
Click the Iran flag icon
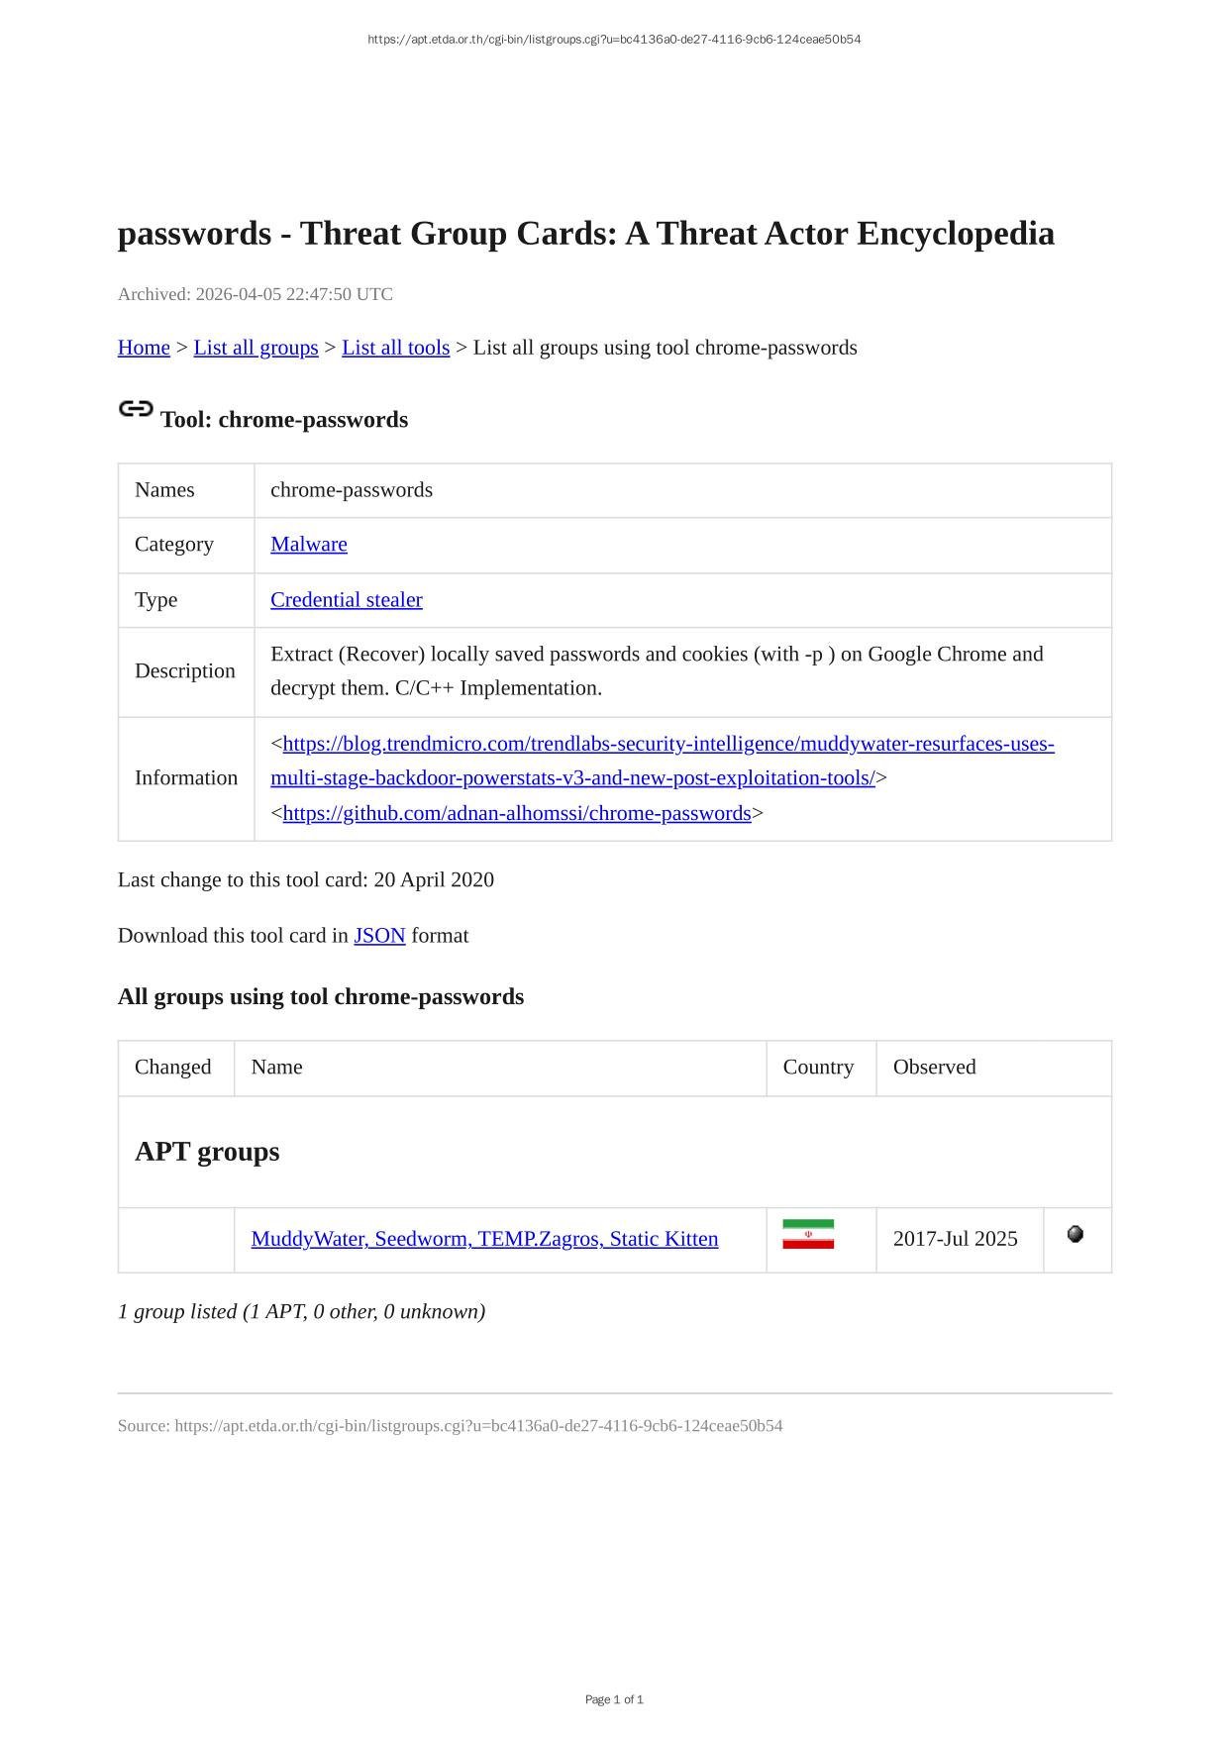pyautogui.click(x=807, y=1235)
